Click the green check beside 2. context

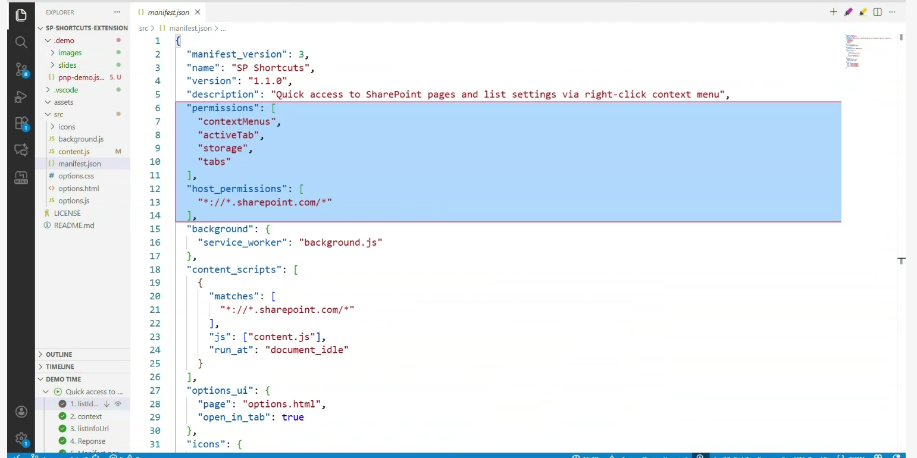click(x=62, y=416)
